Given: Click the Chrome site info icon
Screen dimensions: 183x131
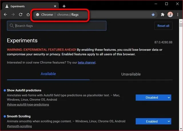Looking at the screenshot, I should [37, 15].
